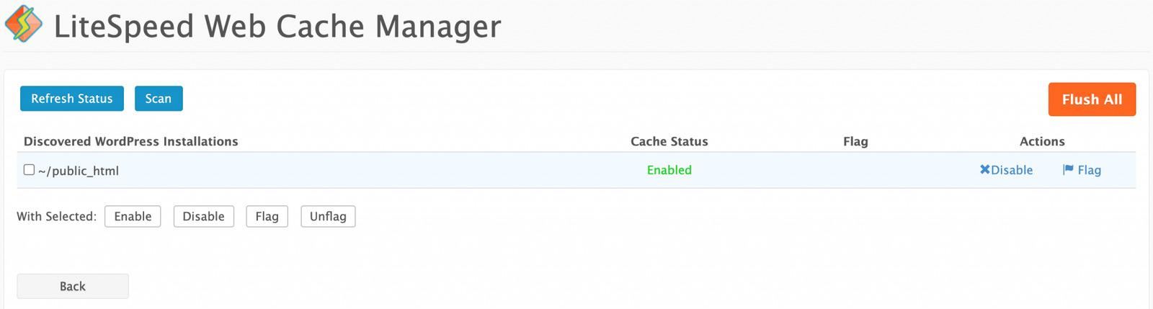Click the flag icon in the Actions column
The height and width of the screenshot is (309, 1153).
1068,170
